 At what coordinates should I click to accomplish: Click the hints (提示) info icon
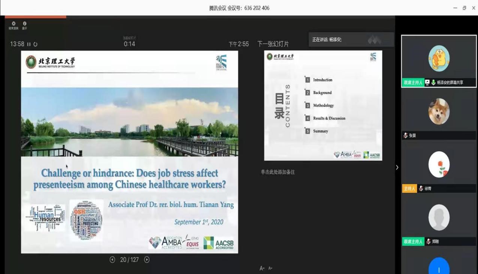pos(24,24)
